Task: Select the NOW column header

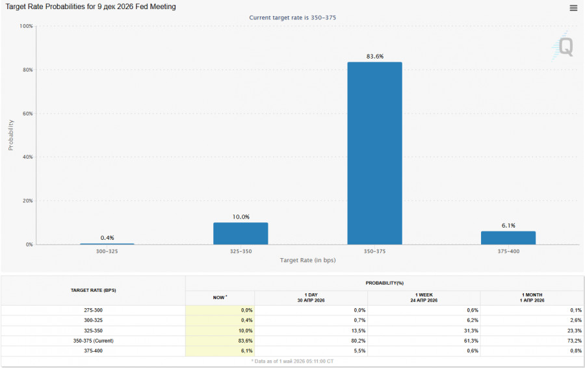Action: coord(220,298)
